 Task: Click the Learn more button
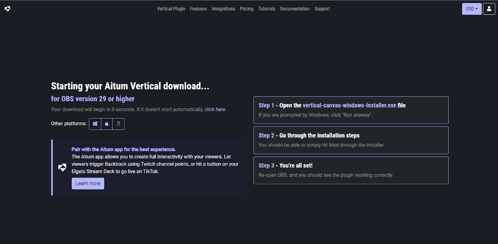(88, 184)
